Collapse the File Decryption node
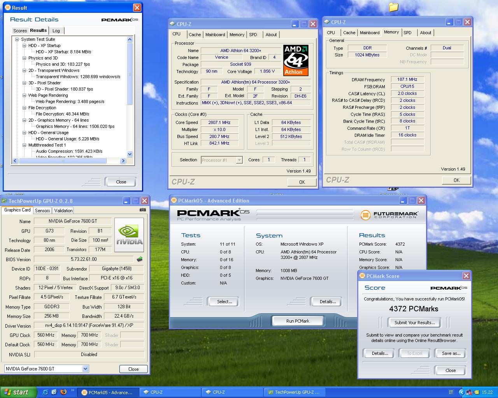 coord(25,108)
